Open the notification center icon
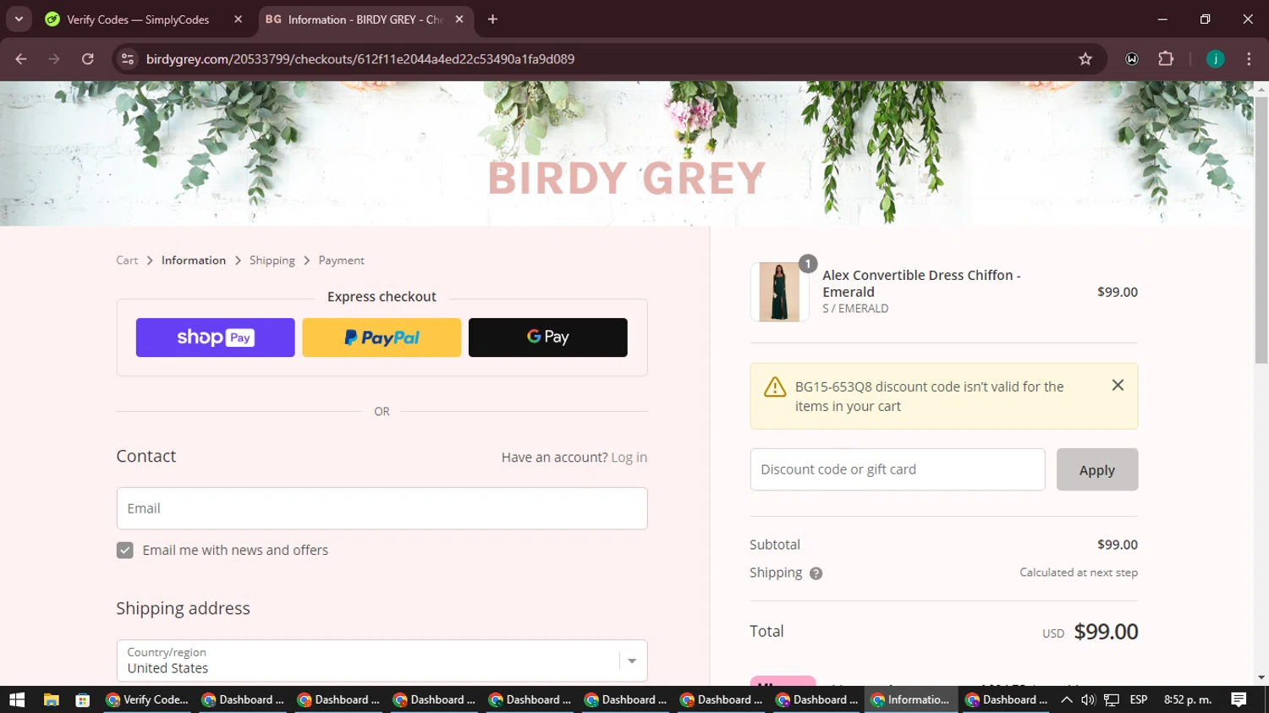The width and height of the screenshot is (1269, 713). click(1239, 699)
